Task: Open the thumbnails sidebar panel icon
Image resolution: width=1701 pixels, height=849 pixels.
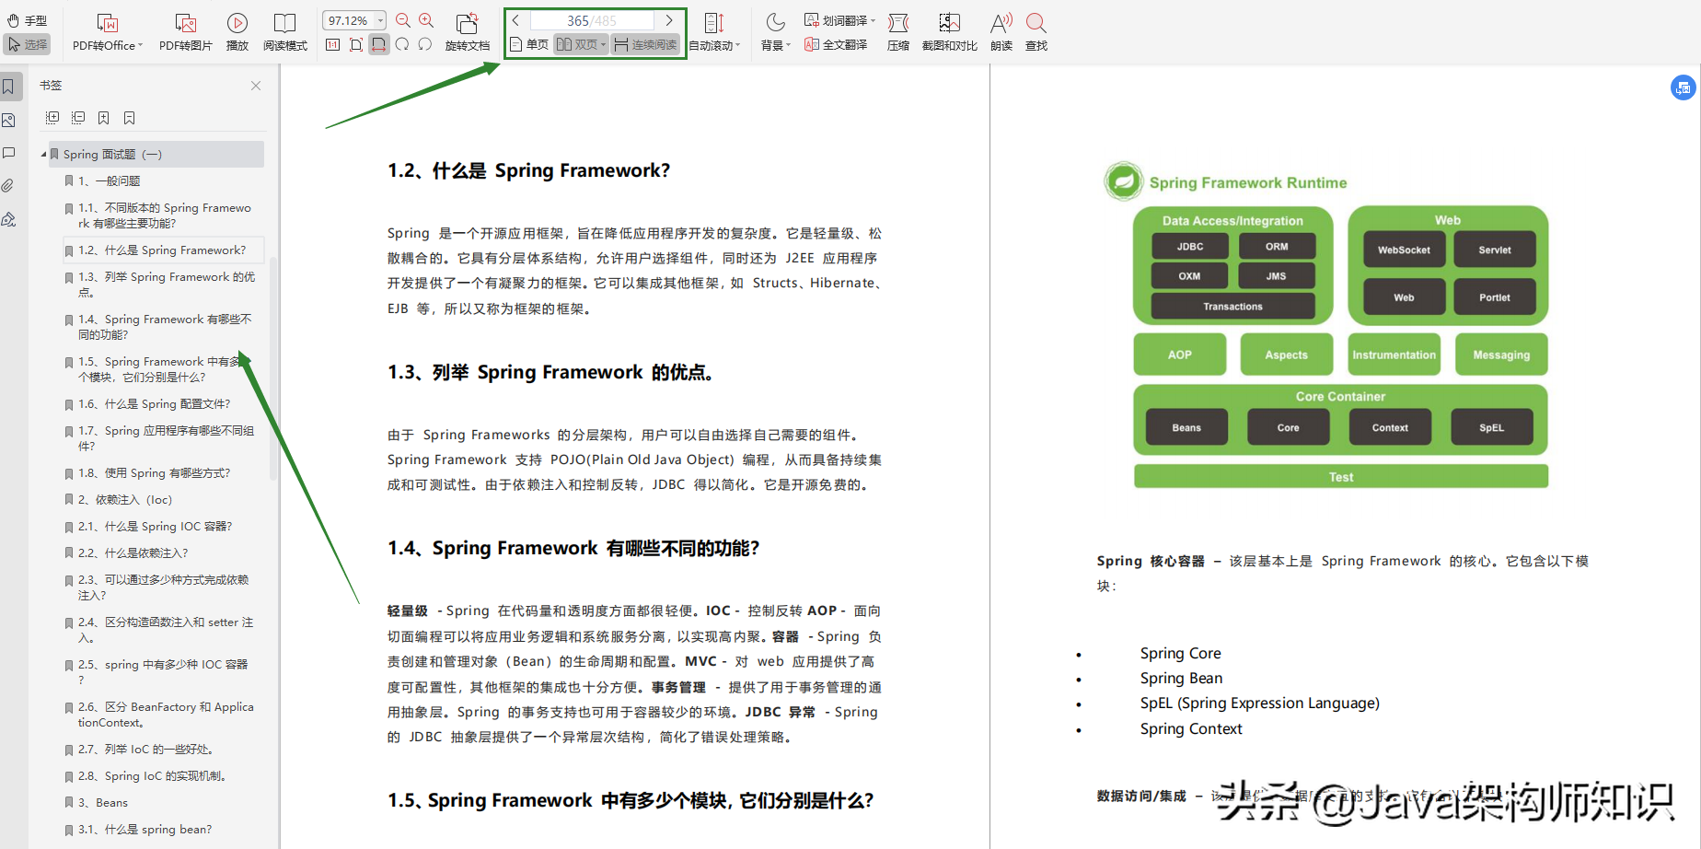Action: pos(9,121)
